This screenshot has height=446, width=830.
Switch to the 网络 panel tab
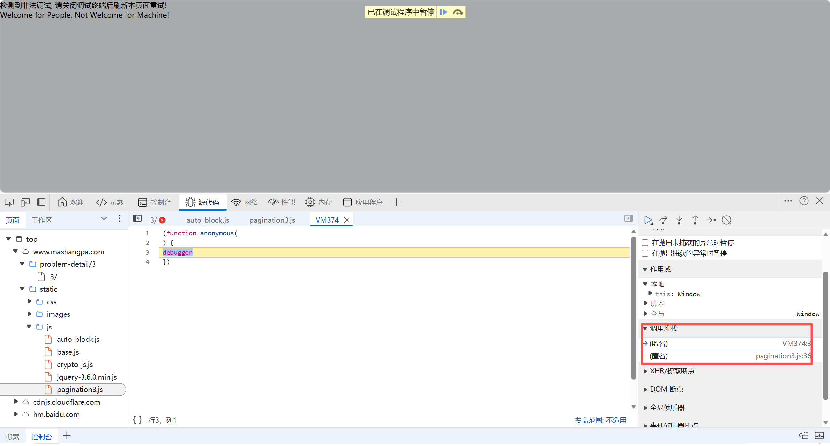pyautogui.click(x=245, y=202)
